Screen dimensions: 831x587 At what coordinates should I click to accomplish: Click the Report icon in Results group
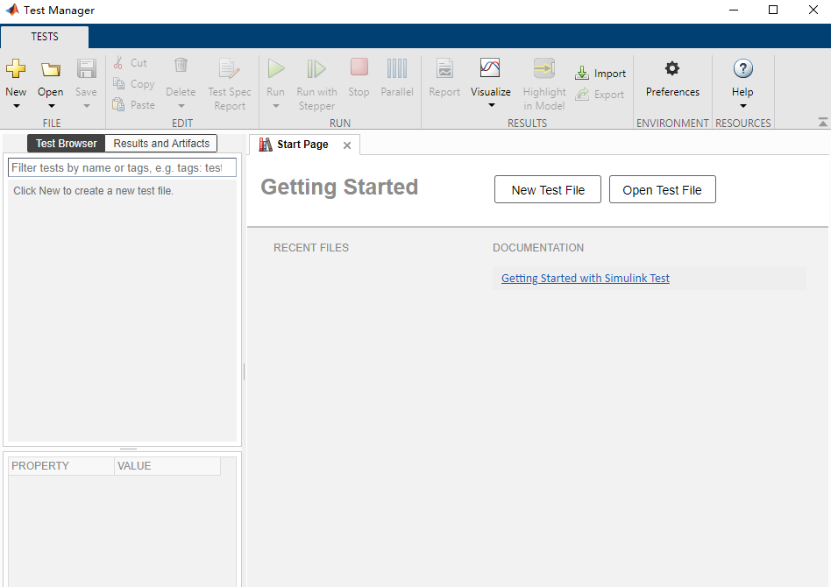(444, 68)
